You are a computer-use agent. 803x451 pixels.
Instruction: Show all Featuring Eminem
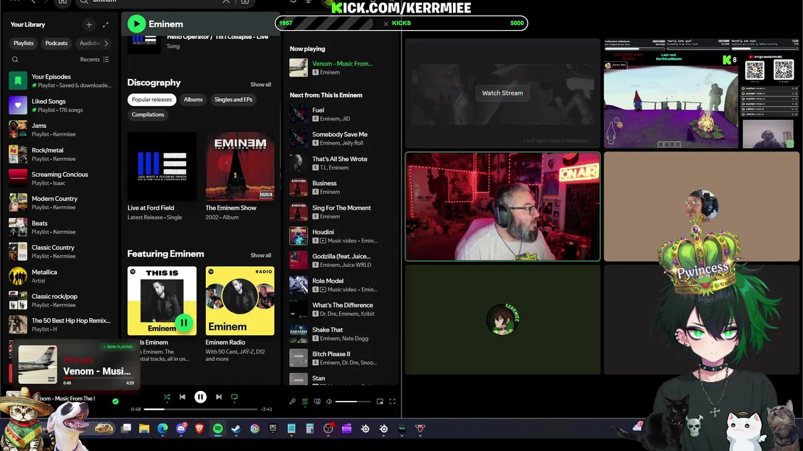click(x=261, y=256)
